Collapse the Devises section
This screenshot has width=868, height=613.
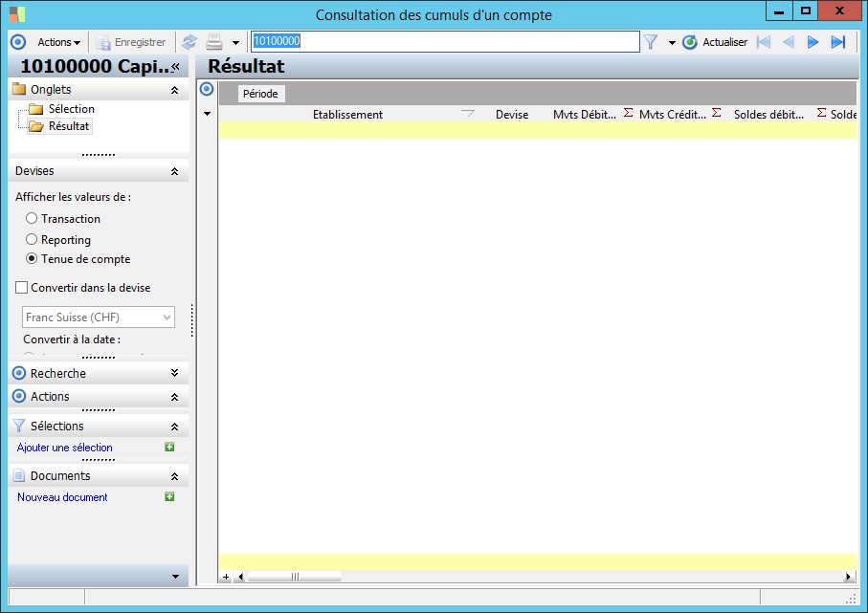[x=174, y=171]
